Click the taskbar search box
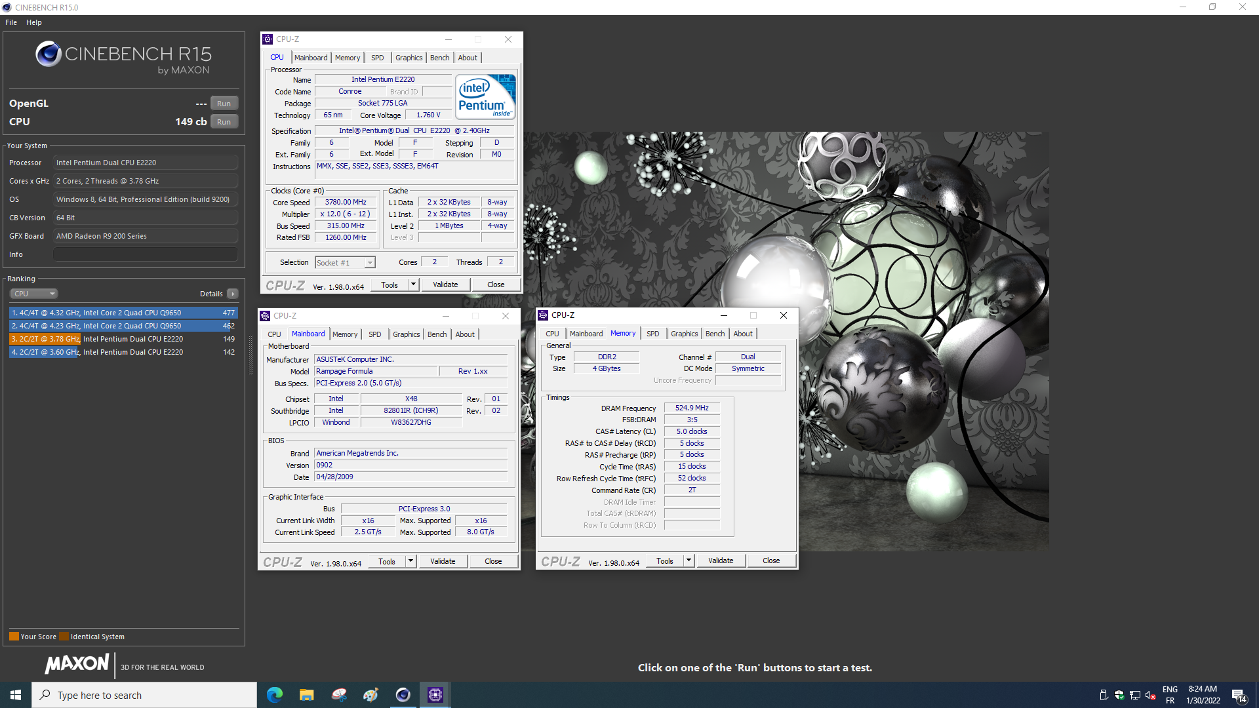This screenshot has width=1259, height=708. pyautogui.click(x=144, y=695)
